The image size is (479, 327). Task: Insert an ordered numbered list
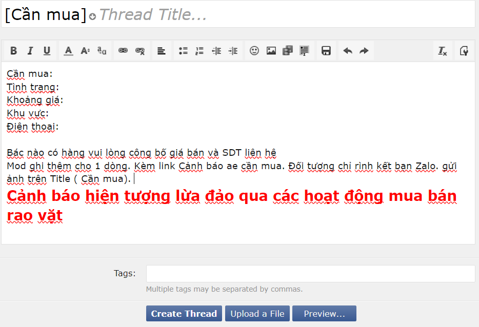(199, 51)
